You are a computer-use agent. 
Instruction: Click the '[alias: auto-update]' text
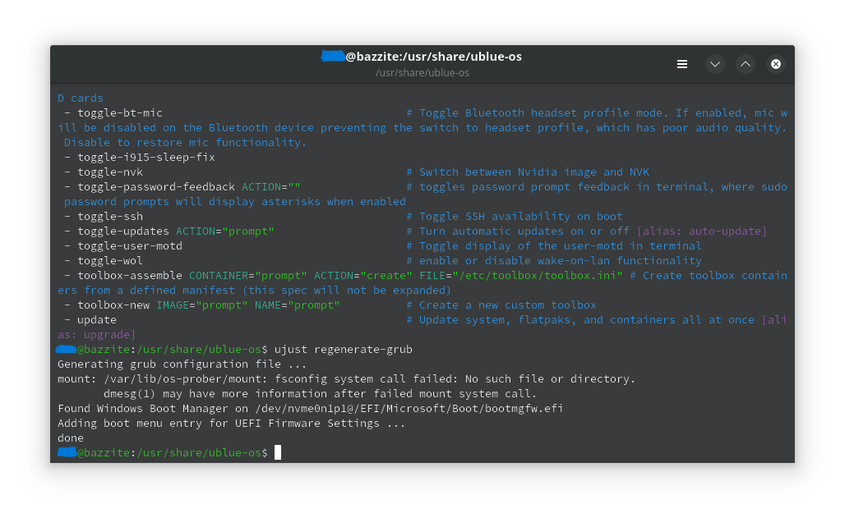[702, 231]
